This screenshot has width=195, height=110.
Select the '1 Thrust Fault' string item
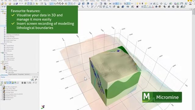(x=9, y=54)
